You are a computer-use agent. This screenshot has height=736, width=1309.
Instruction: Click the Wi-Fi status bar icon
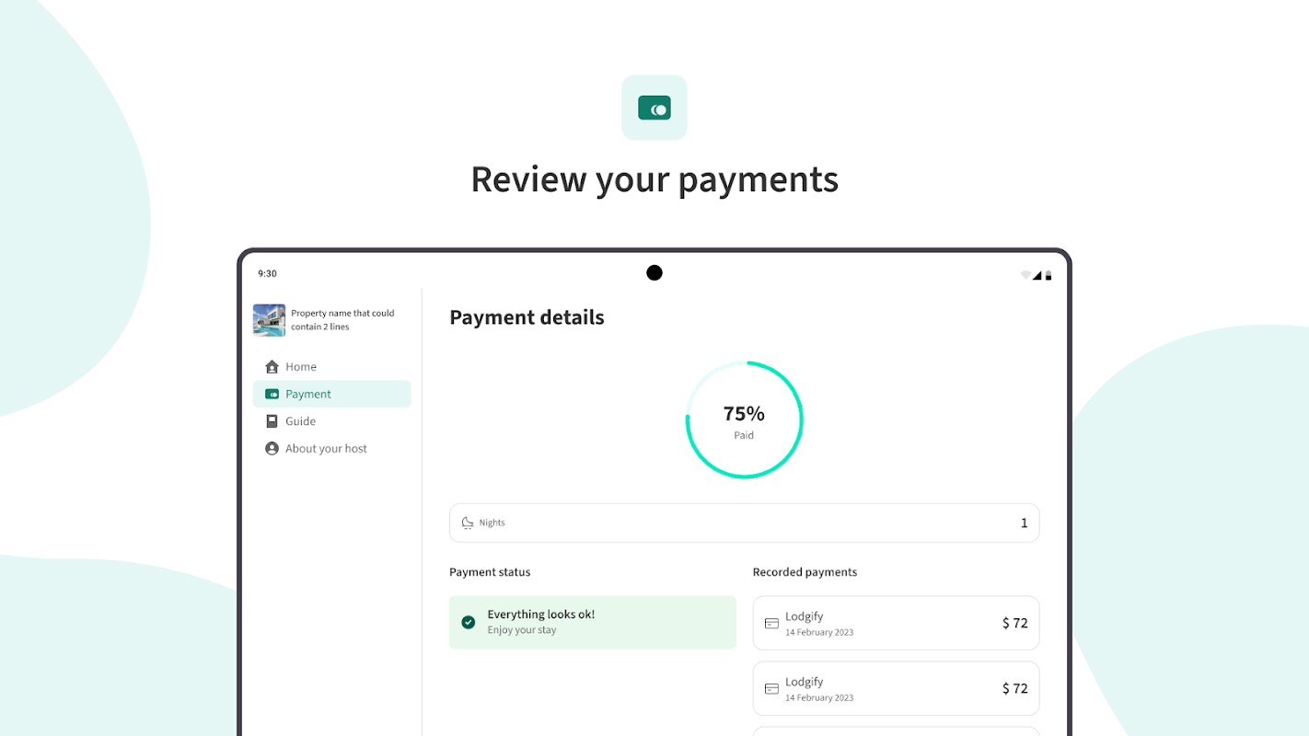tap(1025, 275)
